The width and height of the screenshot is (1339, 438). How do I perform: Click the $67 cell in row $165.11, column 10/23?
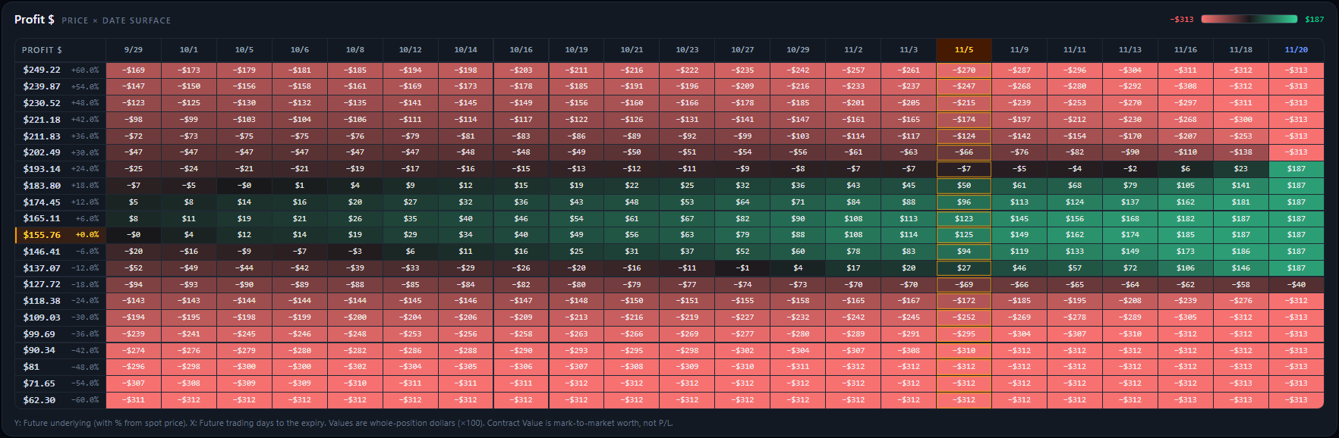687,218
